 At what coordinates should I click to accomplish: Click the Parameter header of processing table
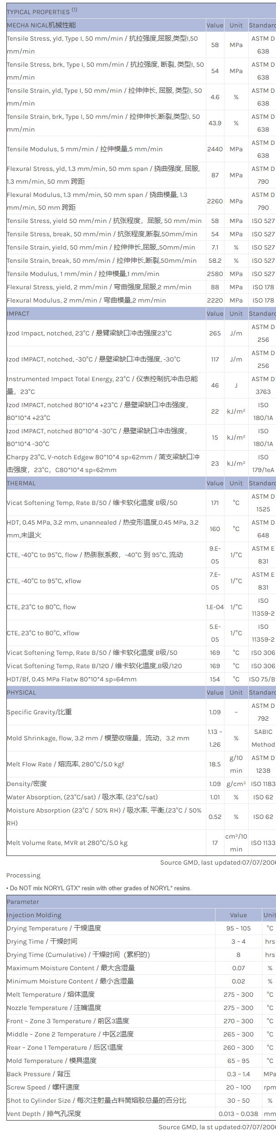(23, 902)
